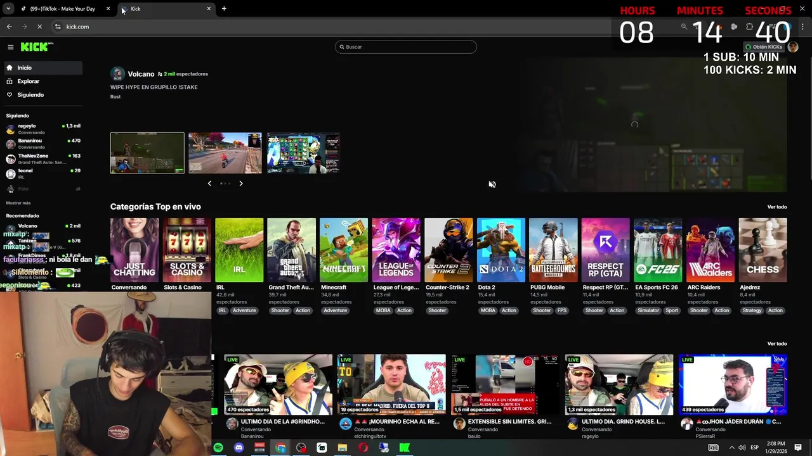Select the Kick browser tab
The height and width of the screenshot is (456, 812).
point(166,9)
